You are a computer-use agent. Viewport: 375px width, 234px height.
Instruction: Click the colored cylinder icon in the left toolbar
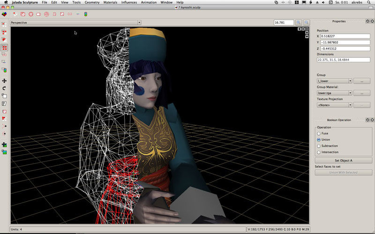click(4, 70)
